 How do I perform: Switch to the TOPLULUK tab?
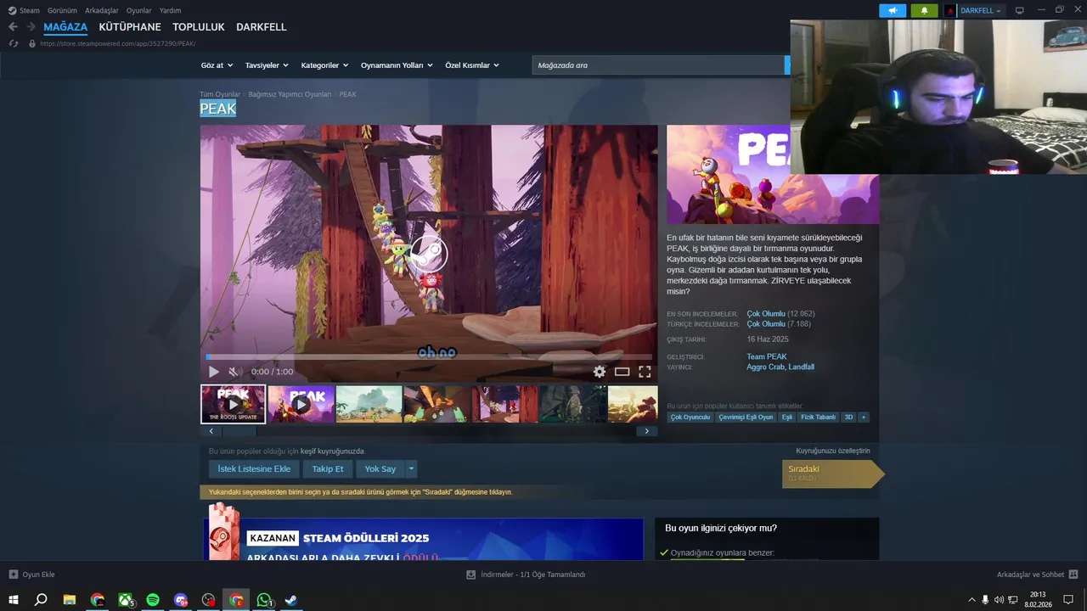pos(199,27)
